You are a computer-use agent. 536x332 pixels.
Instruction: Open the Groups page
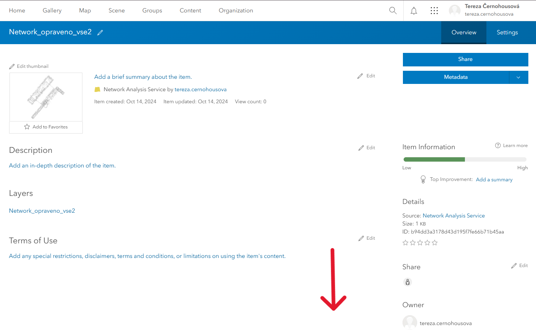coord(152,11)
